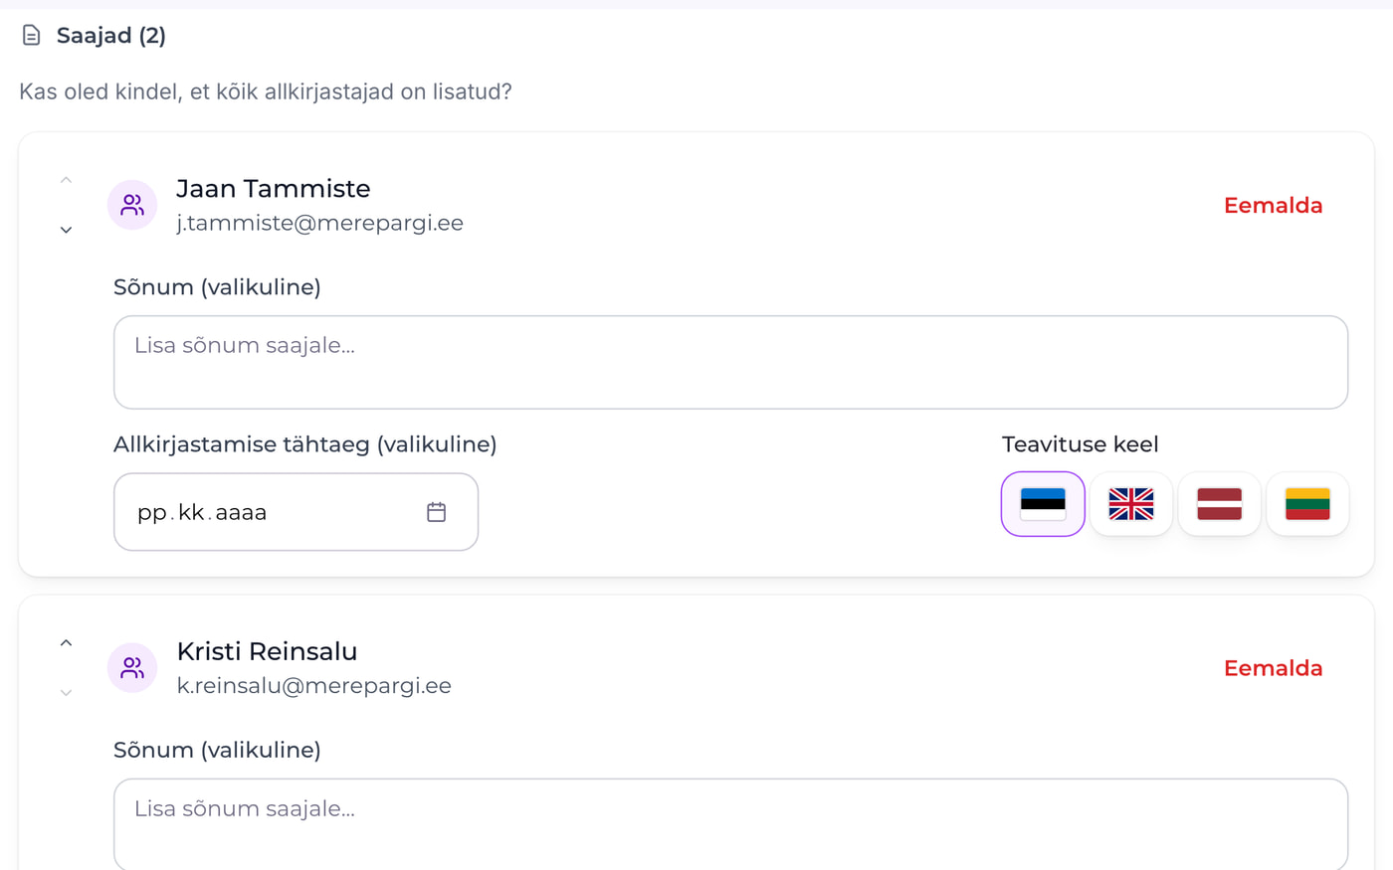Click k.reinsalu@merepargi.ee email text
Viewport: 1393px width, 870px height.
(313, 686)
